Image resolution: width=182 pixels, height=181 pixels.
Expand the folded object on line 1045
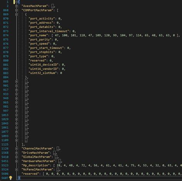click(17, 123)
